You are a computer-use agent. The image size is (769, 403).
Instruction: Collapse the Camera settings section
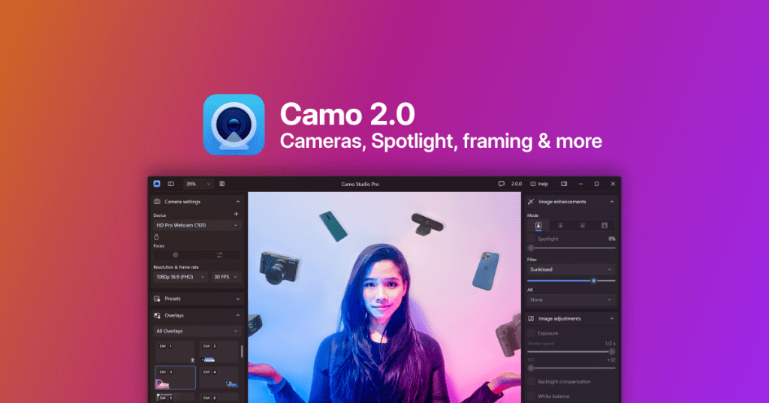coord(238,201)
